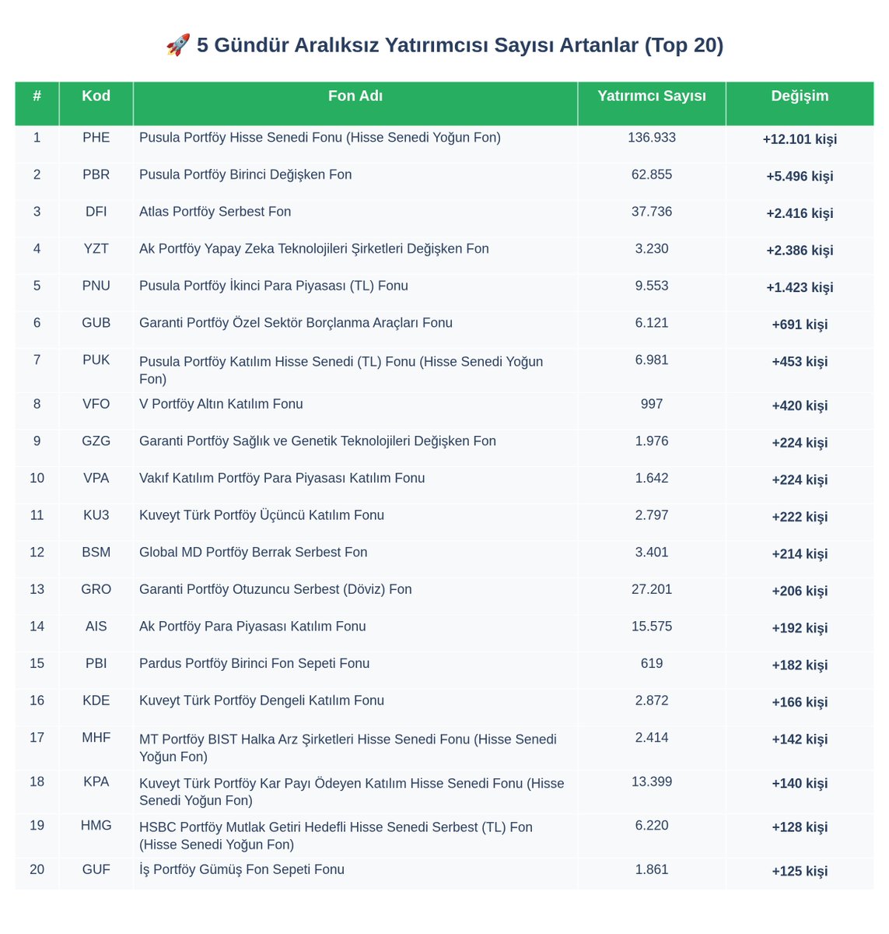Image resolution: width=889 pixels, height=934 pixels.
Task: Click 'Kuveyt Türk Portföy Üçüncü Katılım Fonu'
Action: point(261,515)
